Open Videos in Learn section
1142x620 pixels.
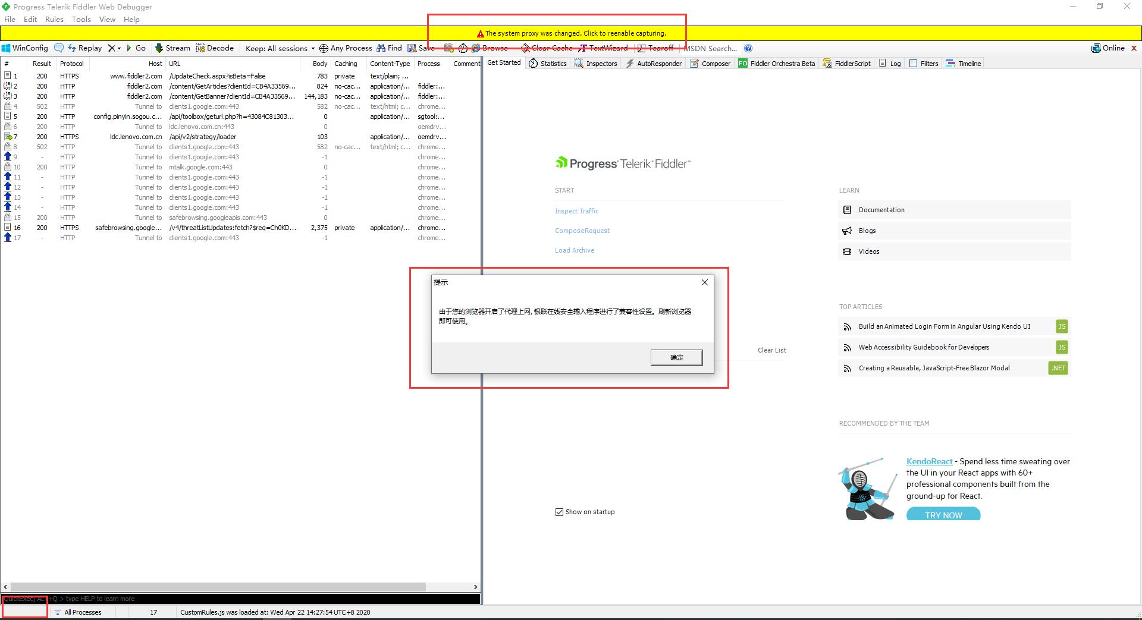[x=954, y=251]
